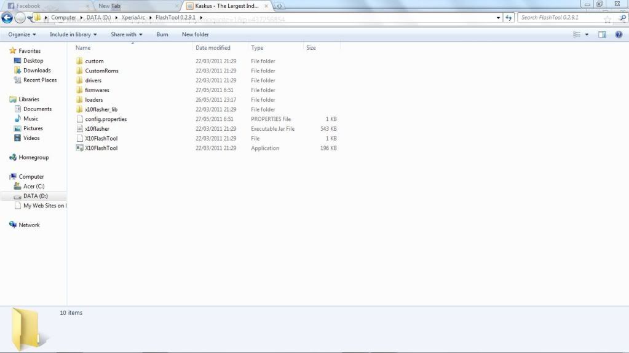Switch to the Kaskus browser tab

227,6
